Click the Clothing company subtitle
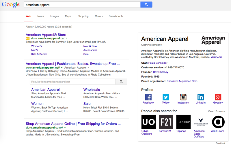This screenshot has width=231, height=145. pos(151,45)
